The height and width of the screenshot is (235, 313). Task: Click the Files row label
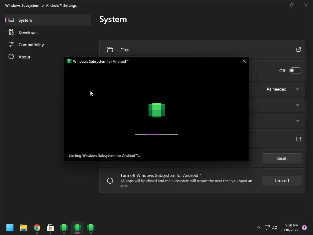tap(124, 50)
